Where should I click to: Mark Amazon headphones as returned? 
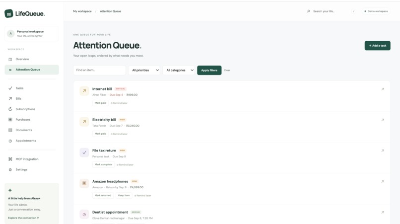click(103, 195)
